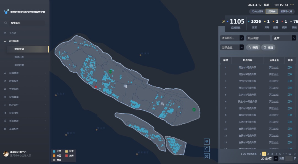Open 实时数据 submenu item
298x164 pixels.
point(19,65)
